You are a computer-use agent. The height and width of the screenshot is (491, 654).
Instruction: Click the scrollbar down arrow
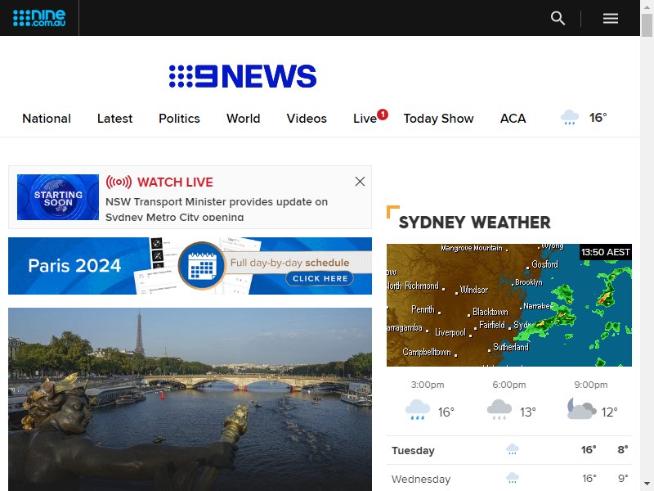coord(647,484)
